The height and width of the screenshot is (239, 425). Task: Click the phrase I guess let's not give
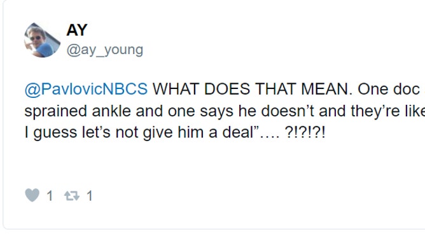[99, 132]
